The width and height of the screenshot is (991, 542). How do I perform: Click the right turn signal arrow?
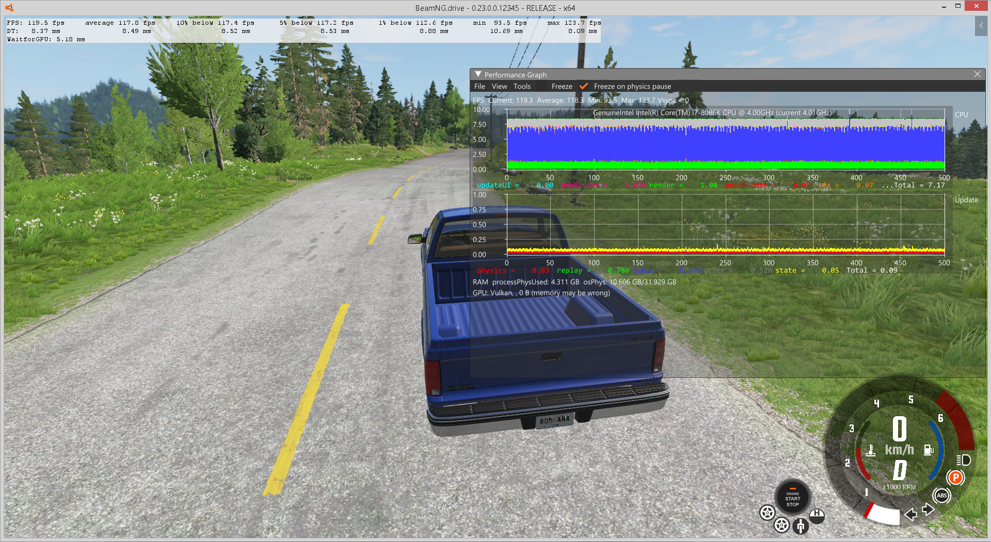click(928, 510)
